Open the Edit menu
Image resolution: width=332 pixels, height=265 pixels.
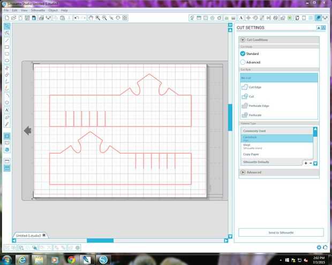point(14,10)
